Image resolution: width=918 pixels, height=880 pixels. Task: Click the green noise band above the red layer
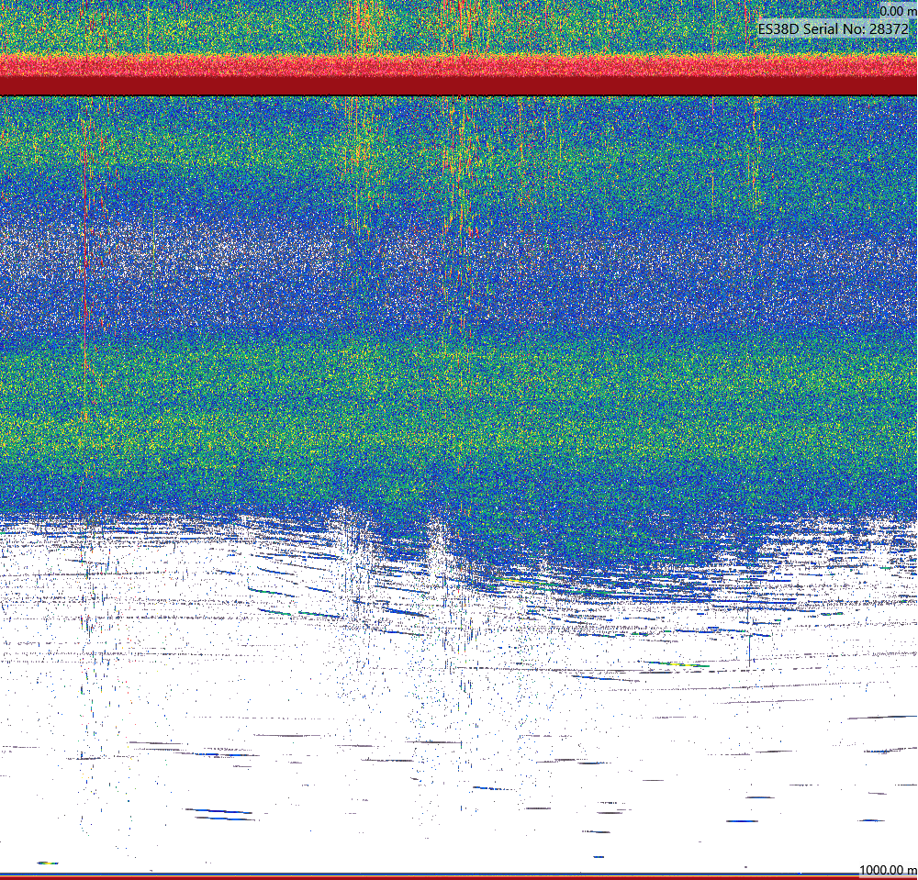pos(458,27)
